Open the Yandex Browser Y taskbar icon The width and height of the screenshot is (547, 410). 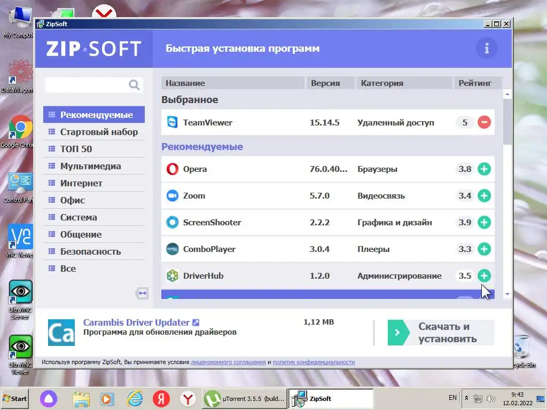(x=188, y=398)
